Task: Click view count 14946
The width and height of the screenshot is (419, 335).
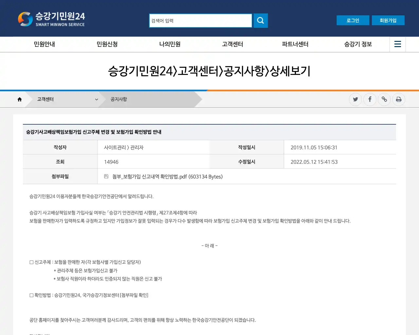Action: click(111, 162)
